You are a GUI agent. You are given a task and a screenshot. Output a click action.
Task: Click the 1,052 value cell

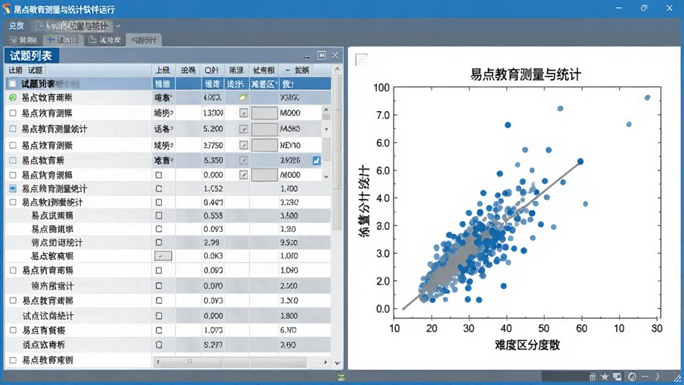coord(213,188)
